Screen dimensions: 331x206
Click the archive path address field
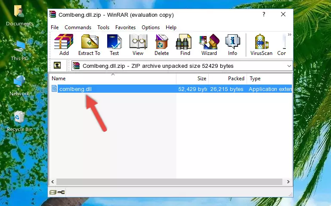pos(182,66)
